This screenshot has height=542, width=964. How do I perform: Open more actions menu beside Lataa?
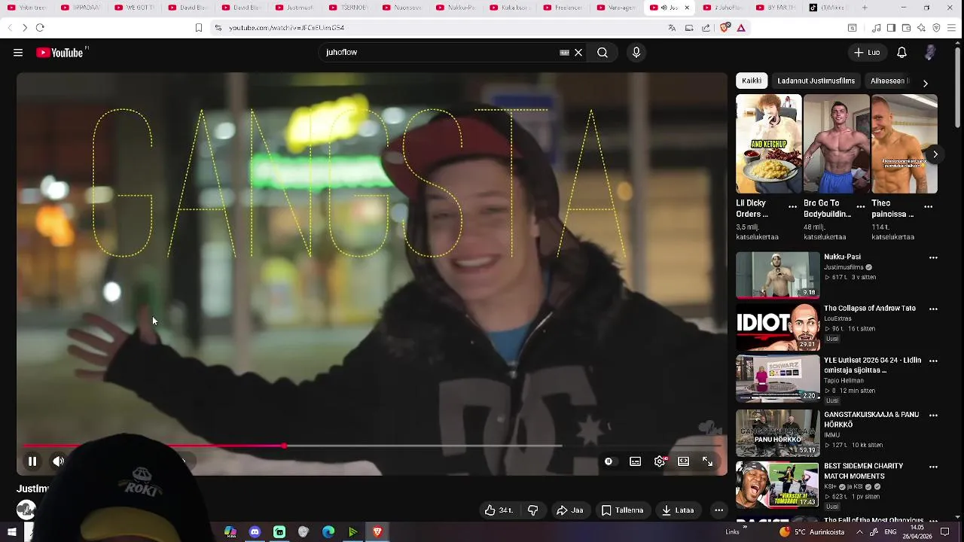[x=718, y=510]
